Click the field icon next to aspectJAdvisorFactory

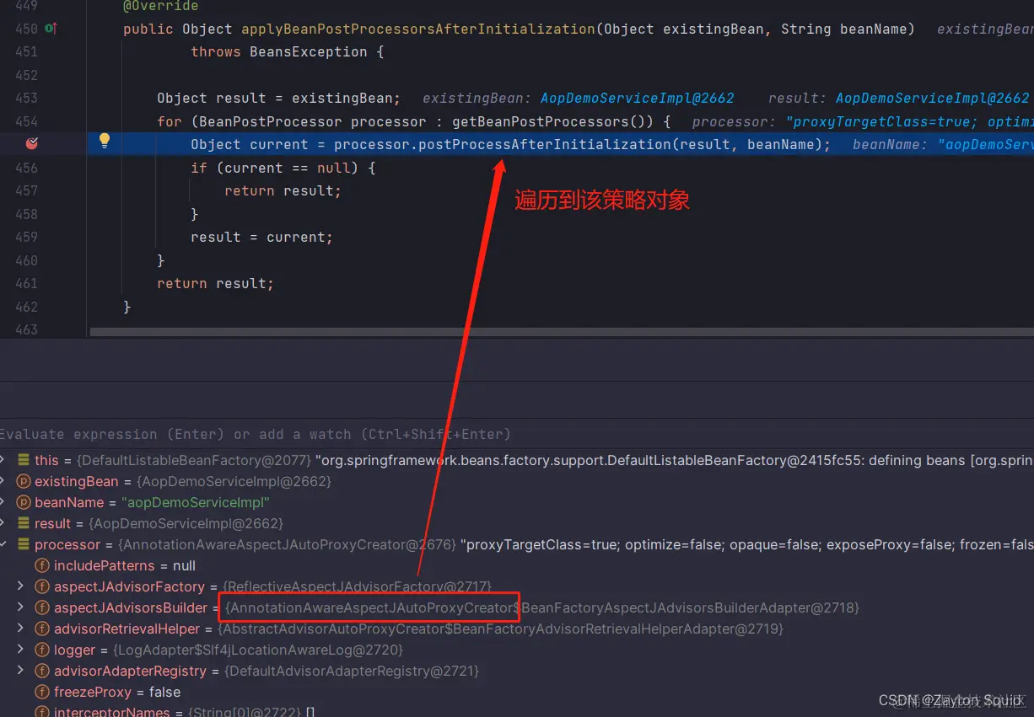(x=42, y=586)
